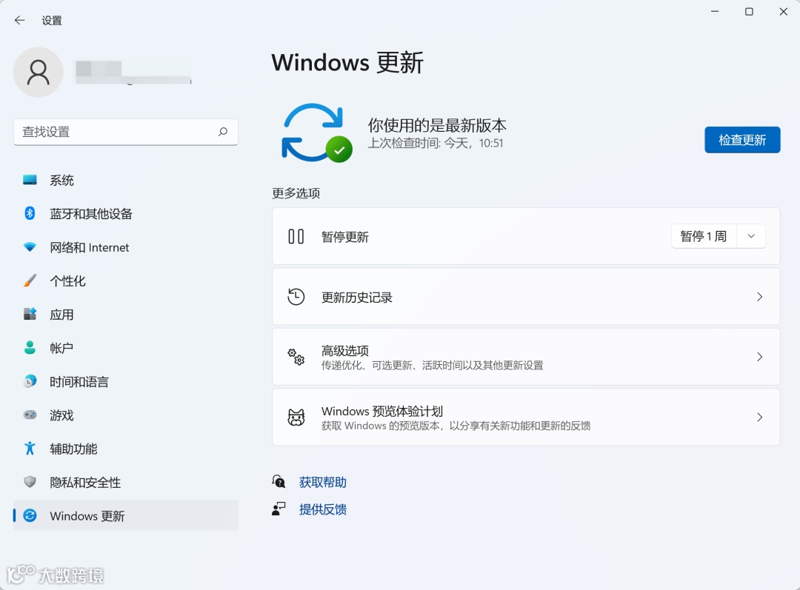Click 你使用的是最新版本 status text
This screenshot has height=590, width=800.
pos(437,125)
